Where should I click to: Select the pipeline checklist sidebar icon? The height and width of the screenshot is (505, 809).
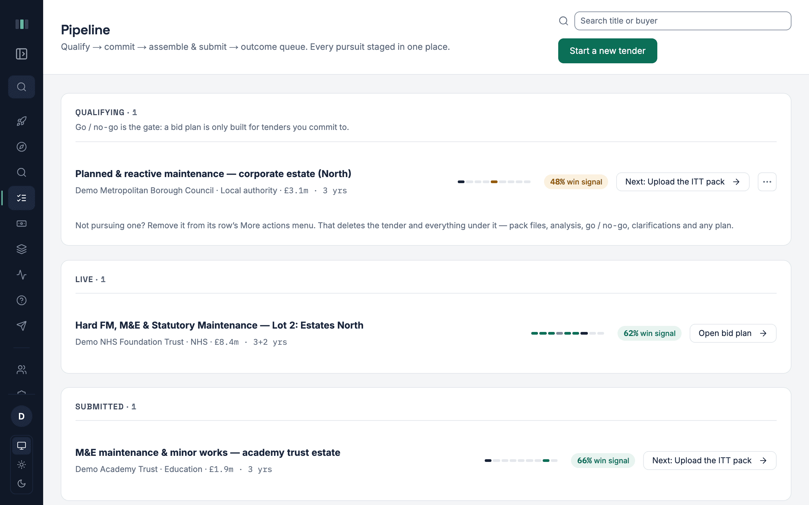coord(22,198)
